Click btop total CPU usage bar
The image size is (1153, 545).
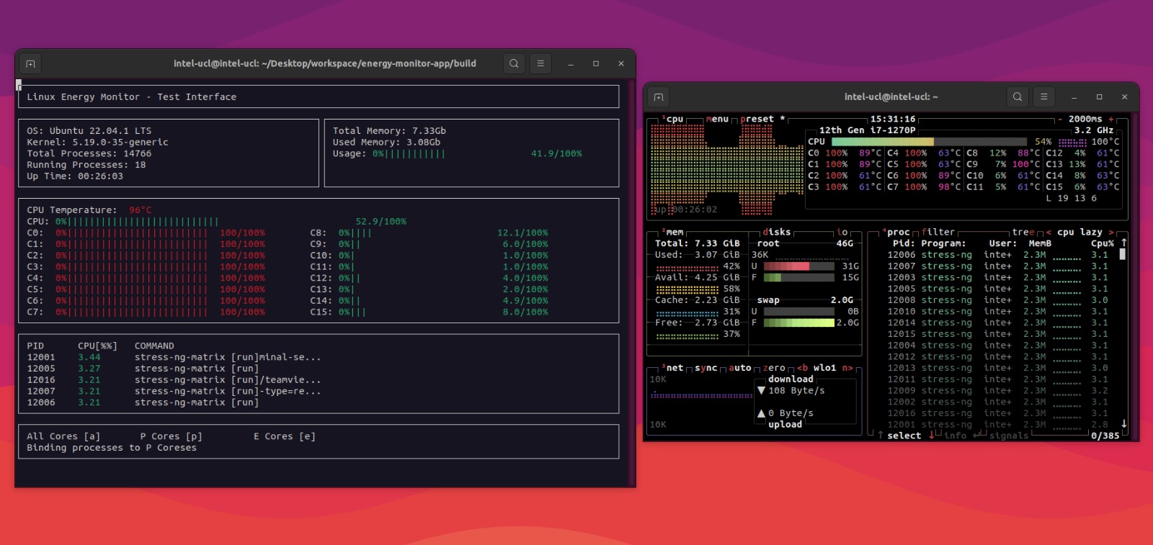click(x=929, y=142)
